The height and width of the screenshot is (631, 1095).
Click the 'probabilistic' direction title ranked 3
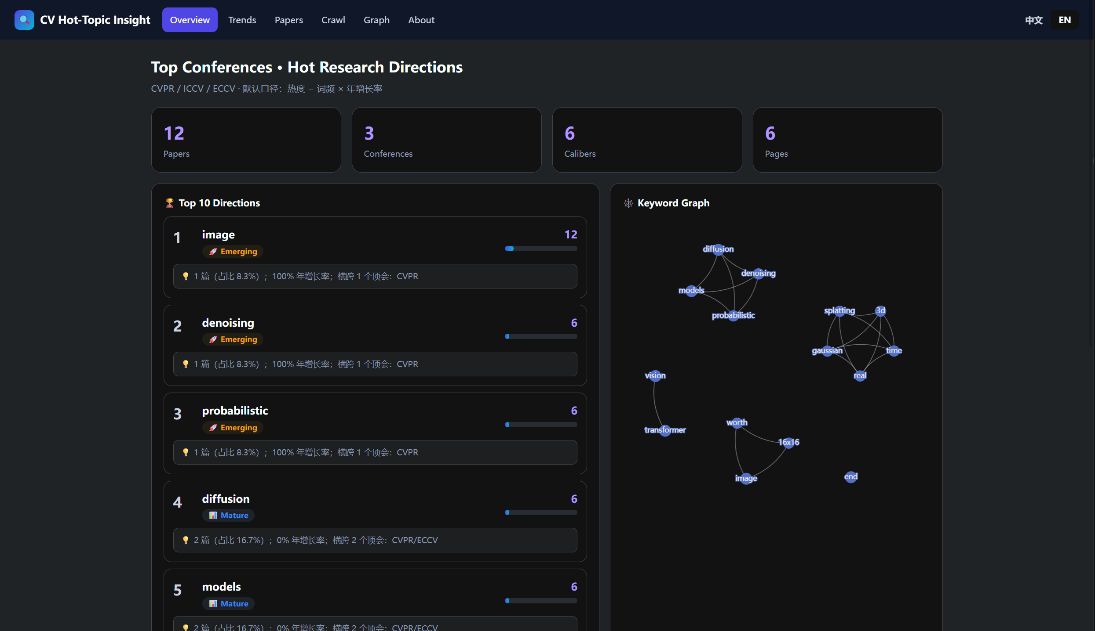pos(235,411)
